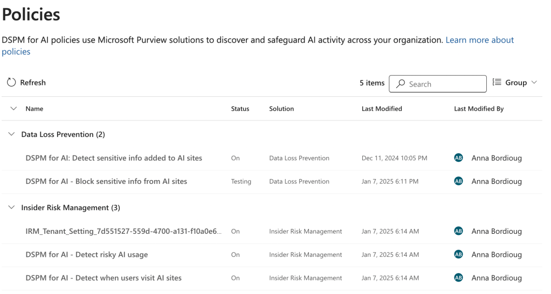This screenshot has height=294, width=551.
Task: Click Anna Bordioug avatar on Detect sensitive info row
Action: tap(459, 158)
